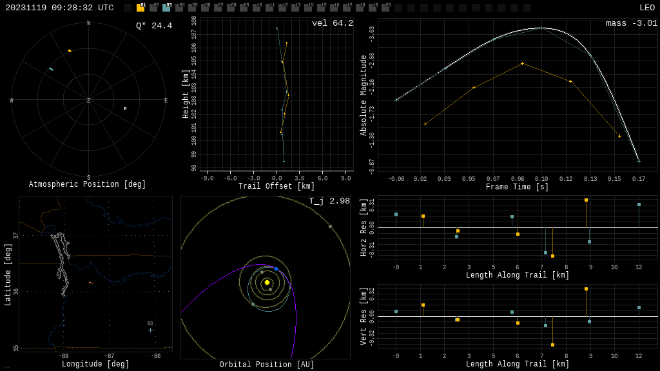Toggle station 07 indicator square
The height and width of the screenshot is (371, 660).
click(218, 8)
